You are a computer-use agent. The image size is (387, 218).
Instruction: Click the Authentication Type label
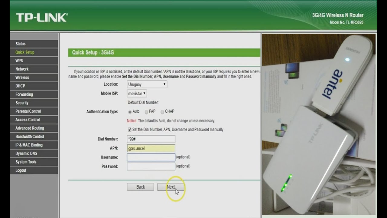[x=102, y=112]
